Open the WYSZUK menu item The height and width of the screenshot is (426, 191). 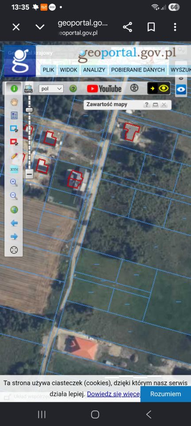click(180, 70)
